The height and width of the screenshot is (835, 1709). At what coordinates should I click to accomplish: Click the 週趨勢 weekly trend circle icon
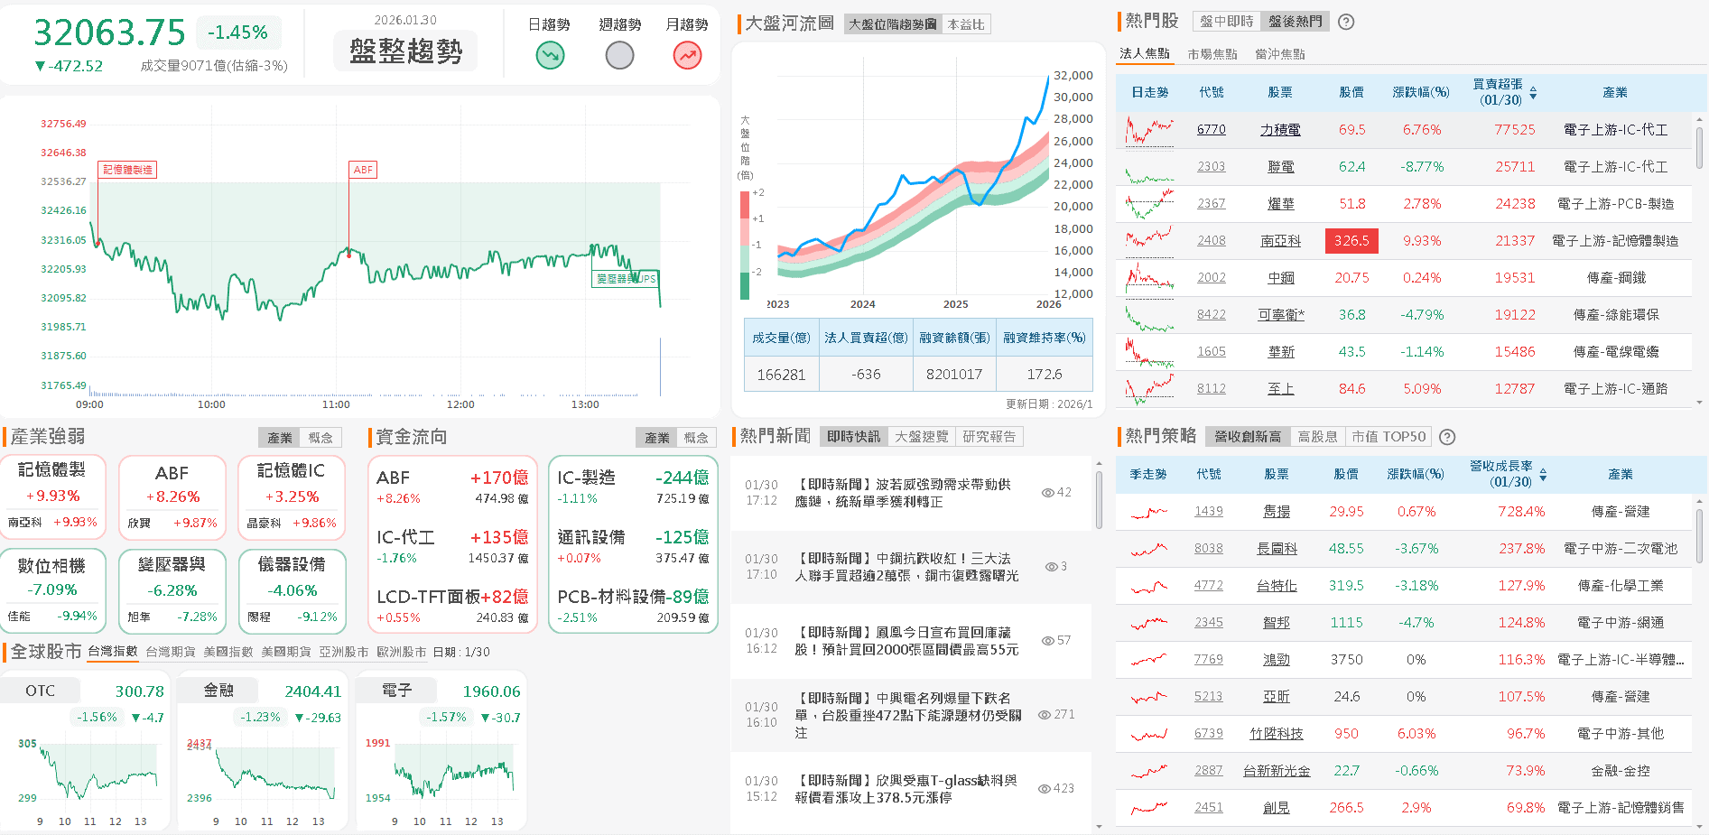[x=619, y=55]
